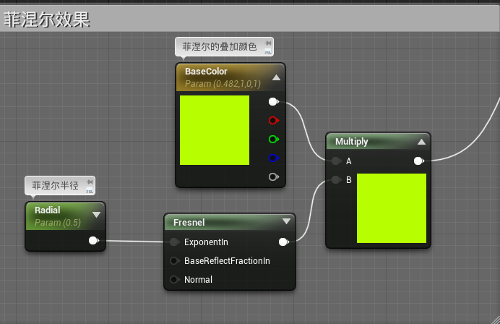The width and height of the screenshot is (500, 324).
Task: Click the alpha channel output pin on BaseColor
Action: [273, 176]
